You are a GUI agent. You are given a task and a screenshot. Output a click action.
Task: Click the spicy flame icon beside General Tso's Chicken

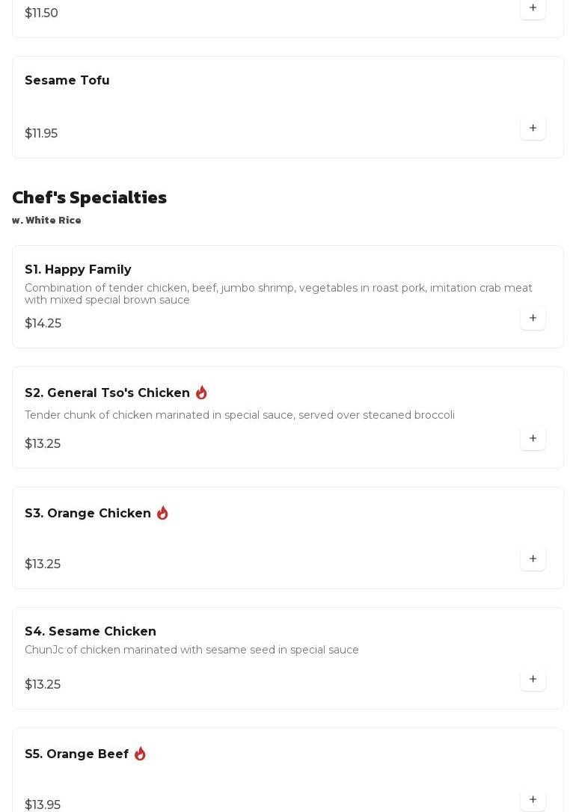tap(201, 393)
